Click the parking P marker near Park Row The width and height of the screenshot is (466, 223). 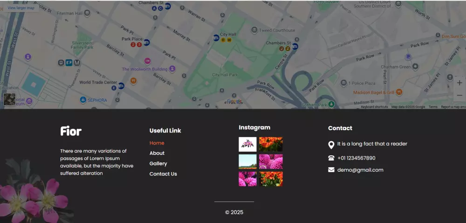point(408,57)
